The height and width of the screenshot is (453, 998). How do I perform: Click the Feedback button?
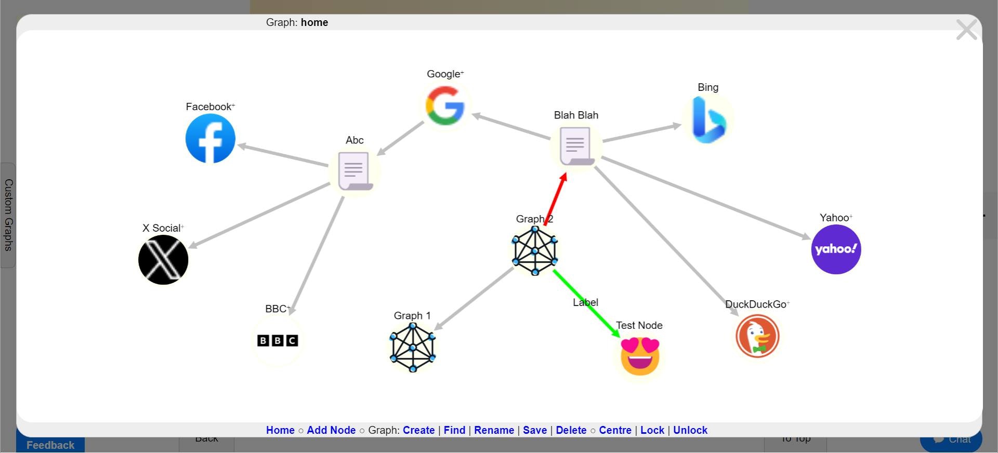click(50, 445)
